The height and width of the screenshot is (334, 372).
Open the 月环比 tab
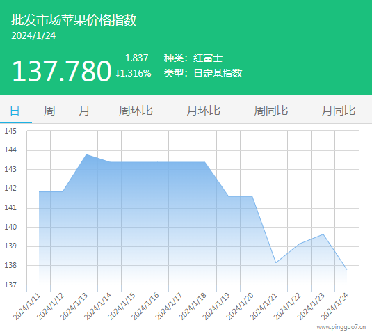pyautogui.click(x=203, y=111)
